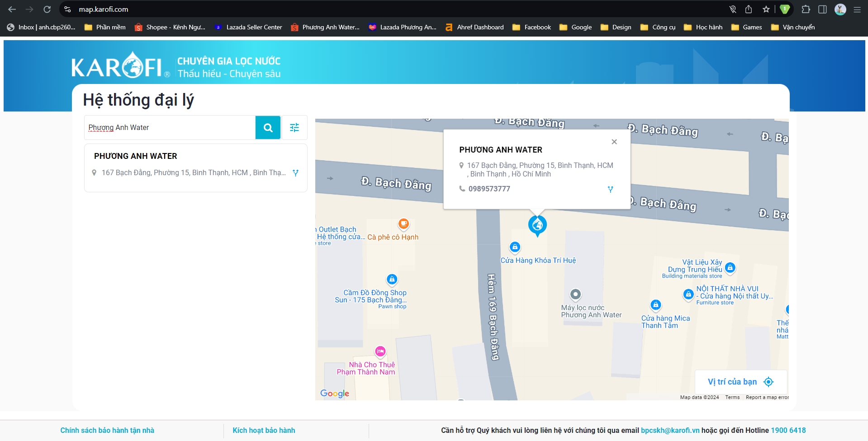
Task: Click the Máy lọc nước Phương Anh Water pin
Action: pos(575,295)
